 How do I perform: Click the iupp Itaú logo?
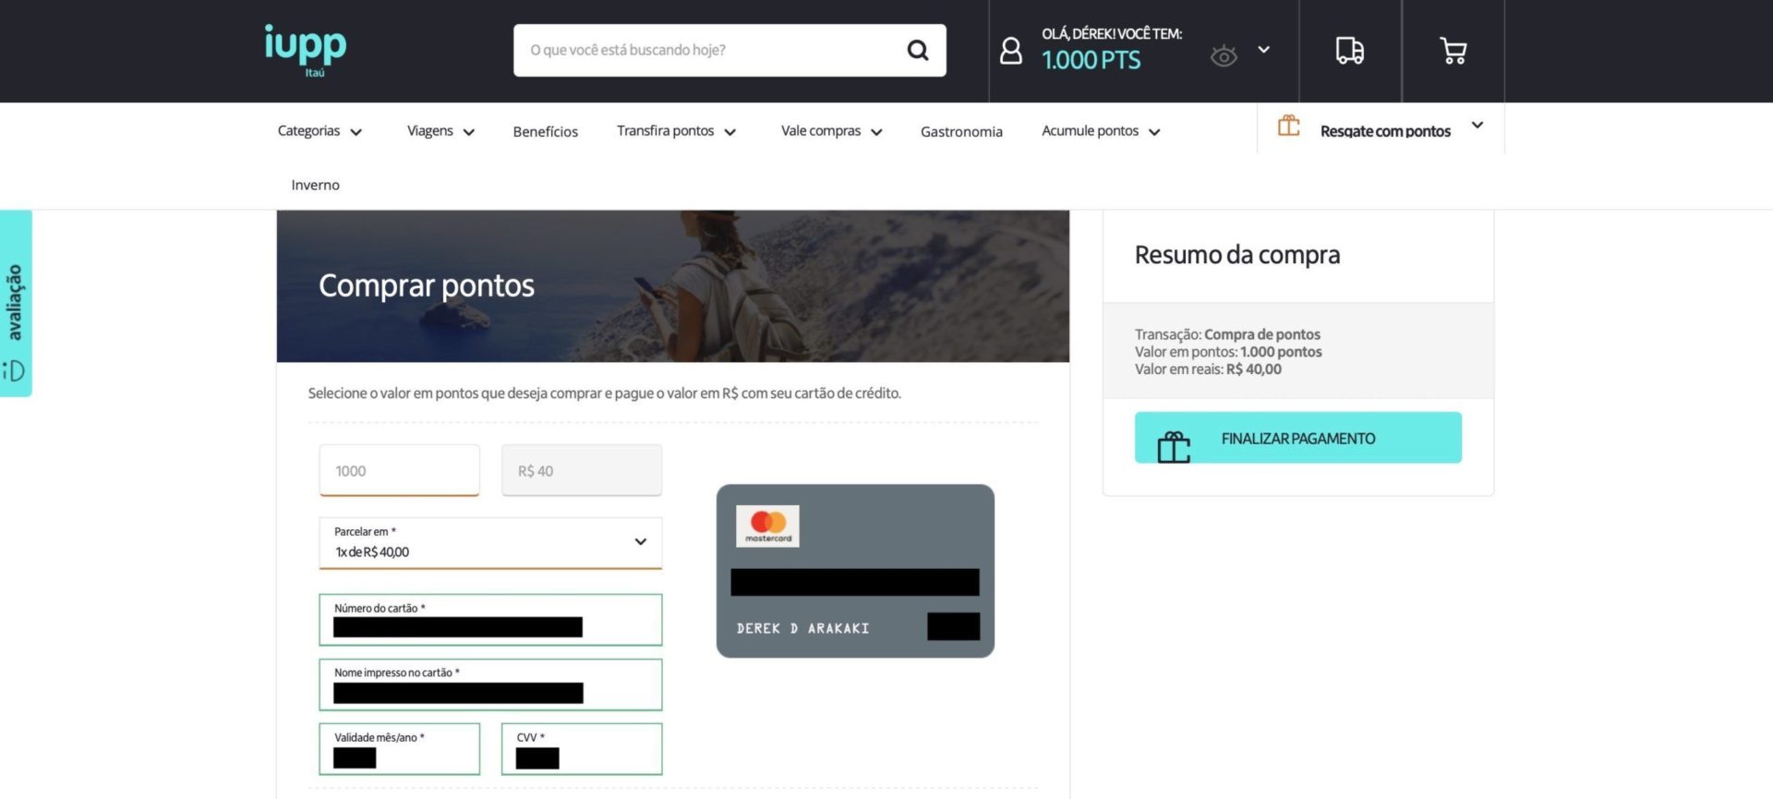pyautogui.click(x=306, y=51)
